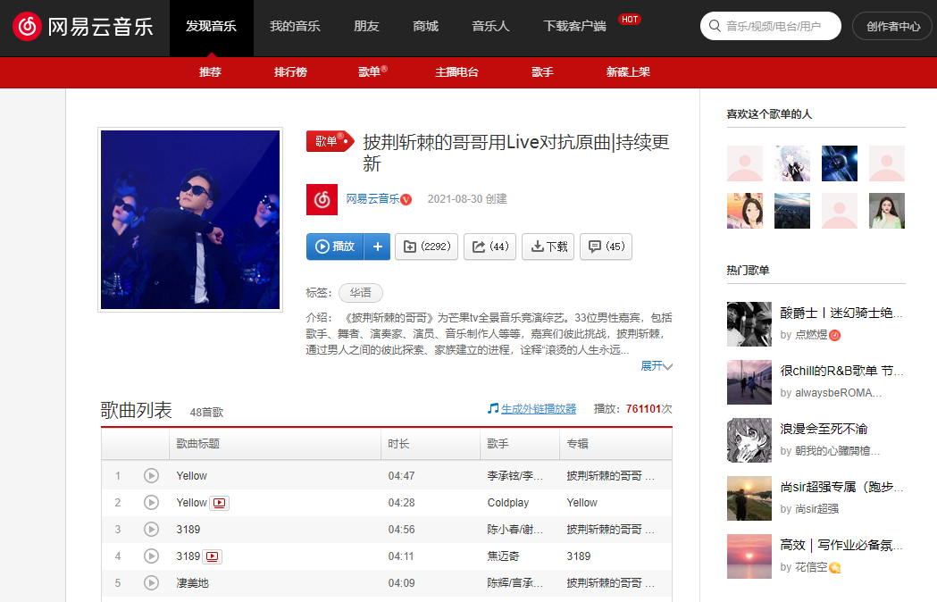937x602 pixels.
Task: Open song title Yellow in row 1
Action: [191, 476]
